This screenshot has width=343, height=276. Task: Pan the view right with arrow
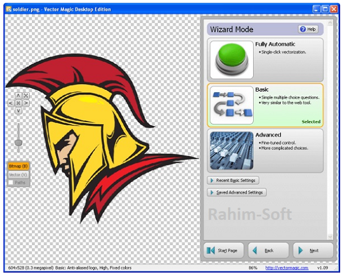tap(26, 103)
